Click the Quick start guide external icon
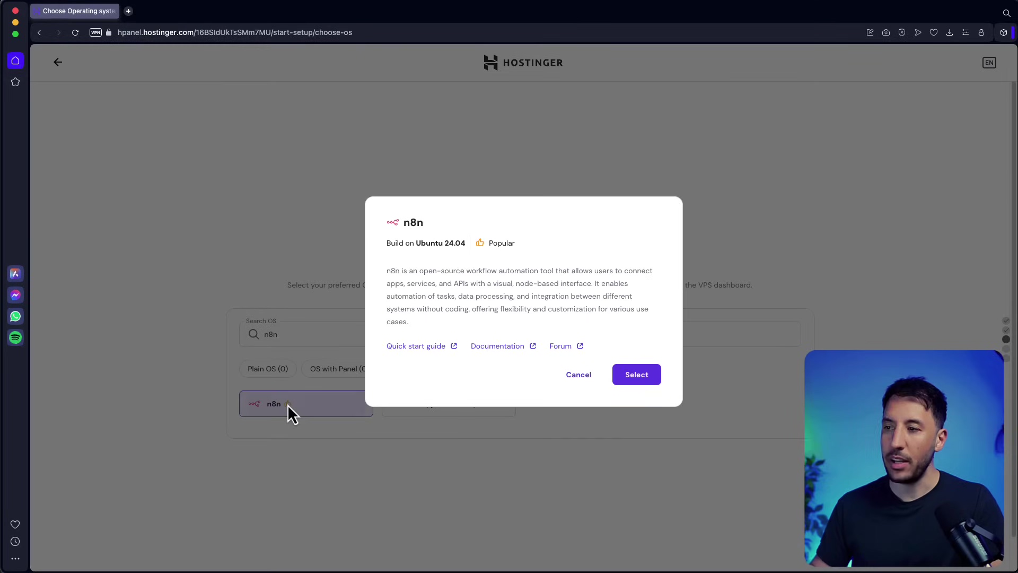Screen dimensions: 1018x573 tap(454, 346)
